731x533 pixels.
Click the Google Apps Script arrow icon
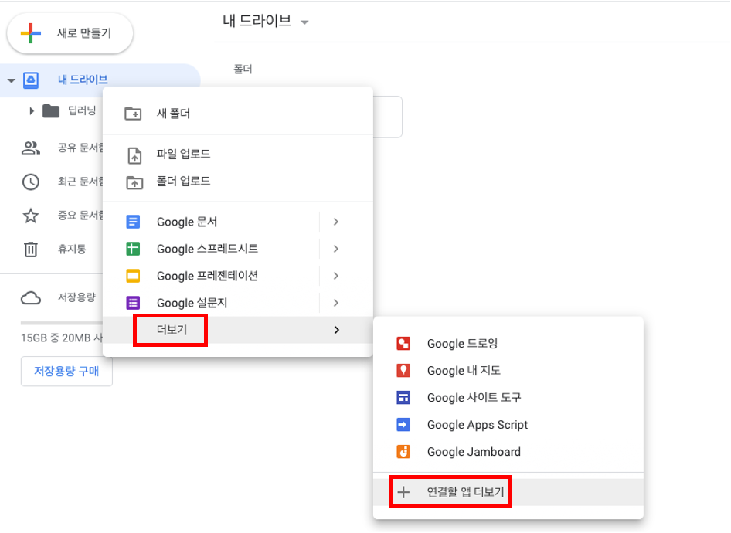(x=403, y=424)
